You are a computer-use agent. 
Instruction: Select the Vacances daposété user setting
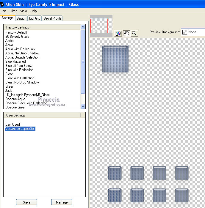(20, 129)
